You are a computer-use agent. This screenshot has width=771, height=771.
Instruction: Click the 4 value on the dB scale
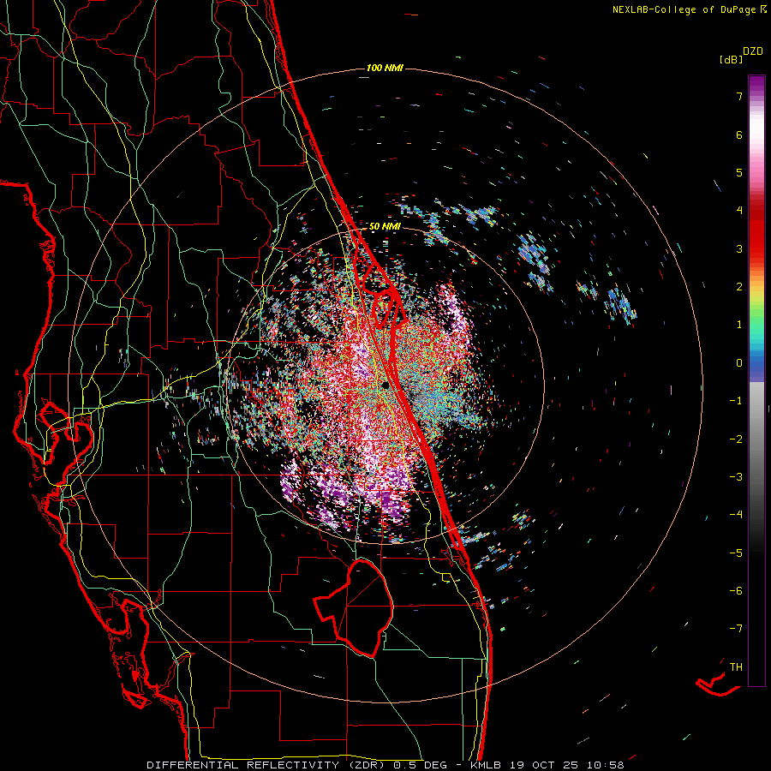pos(739,211)
